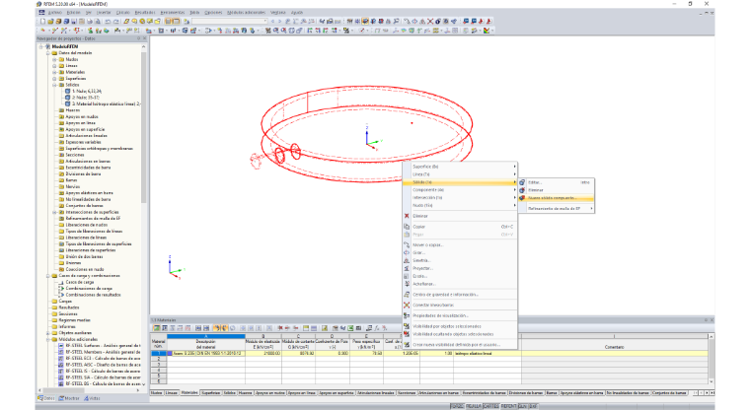Toggle CARTES in the status bar

pos(490,406)
